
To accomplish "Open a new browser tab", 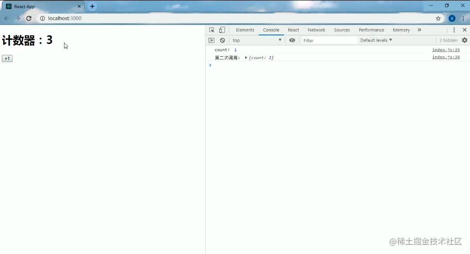I will coord(92,6).
